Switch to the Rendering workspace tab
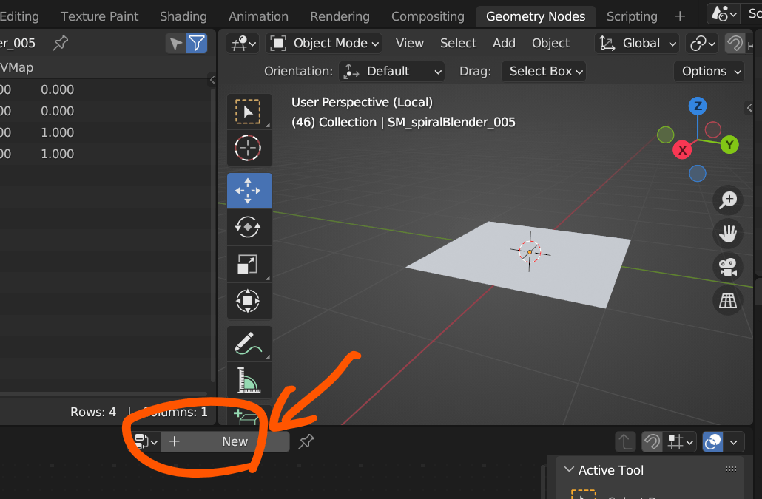Viewport: 762px width, 499px height. point(340,16)
